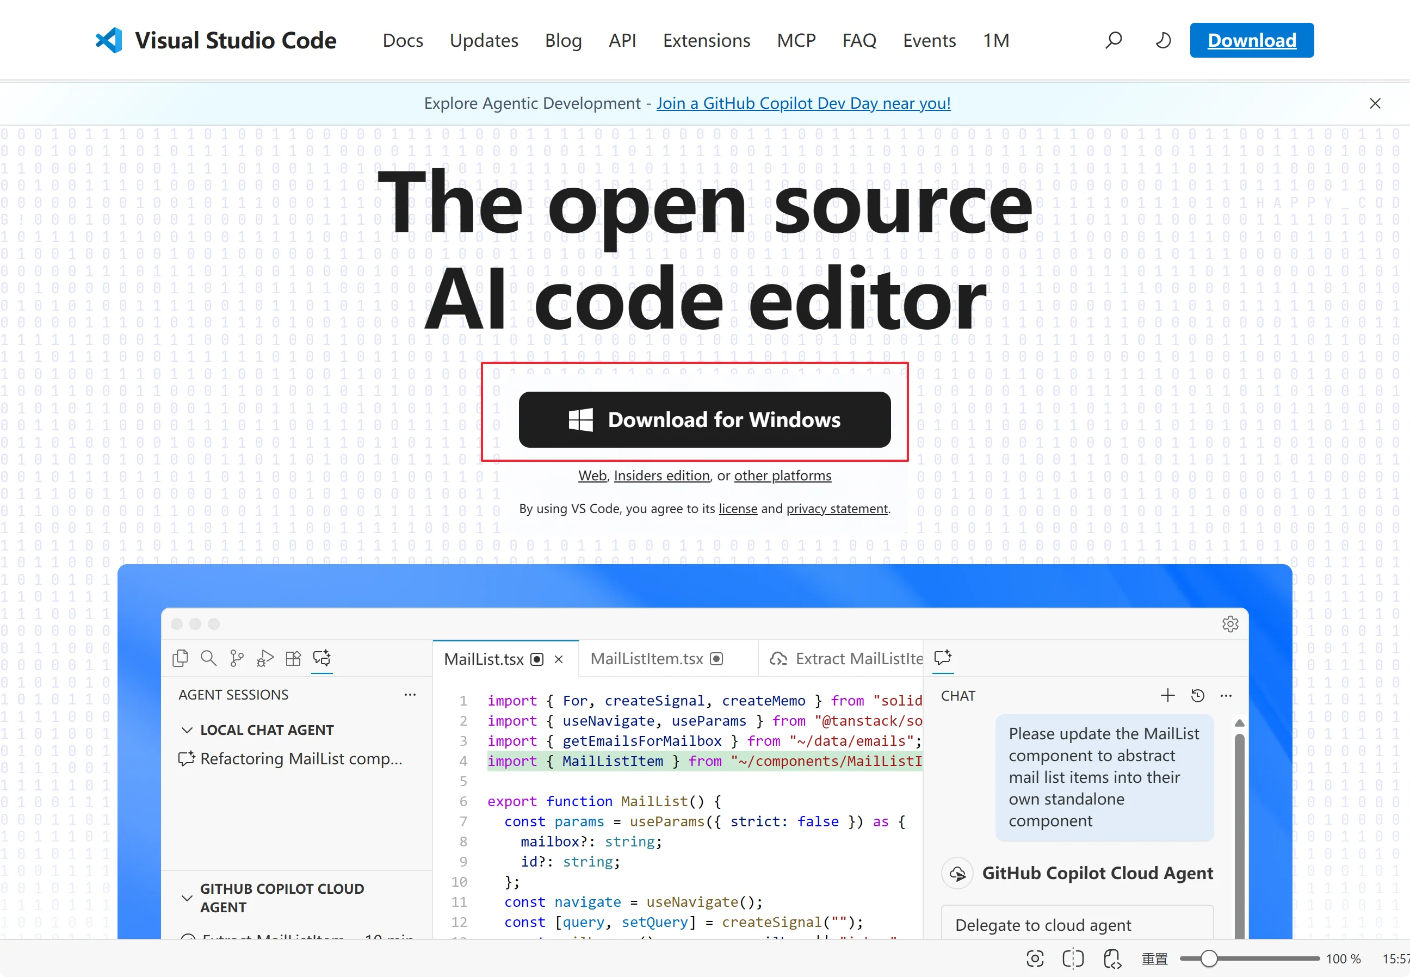This screenshot has height=977, width=1410.
Task: Collapse the LOCAL CHAT AGENT section
Action: tap(187, 730)
